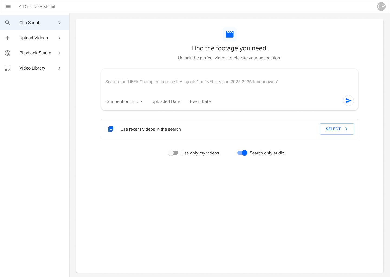Choose the Uploaded Date filter

click(166, 101)
